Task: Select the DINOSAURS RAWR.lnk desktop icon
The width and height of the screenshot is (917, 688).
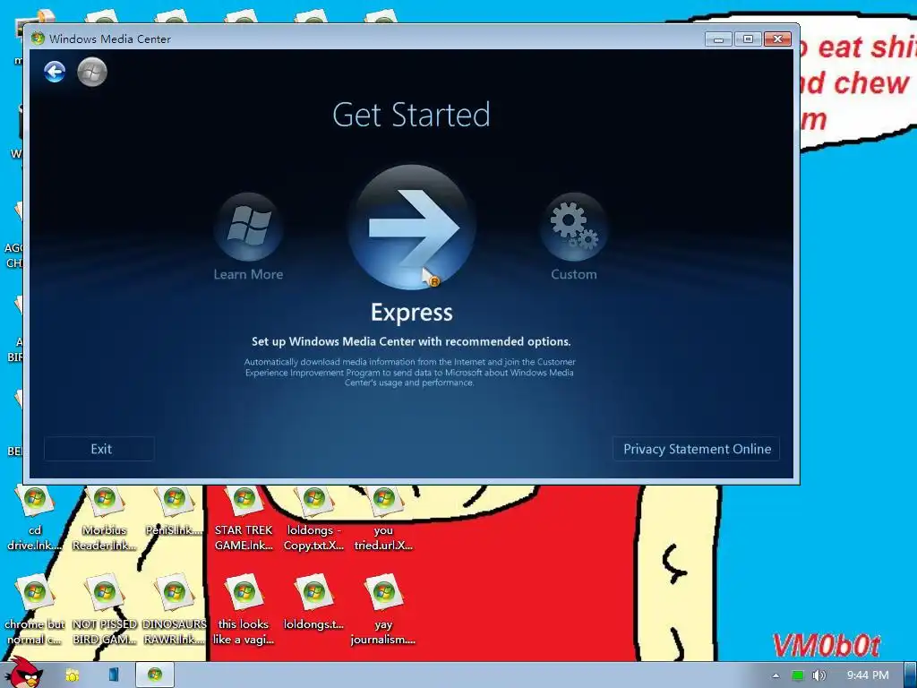Action: point(175,609)
